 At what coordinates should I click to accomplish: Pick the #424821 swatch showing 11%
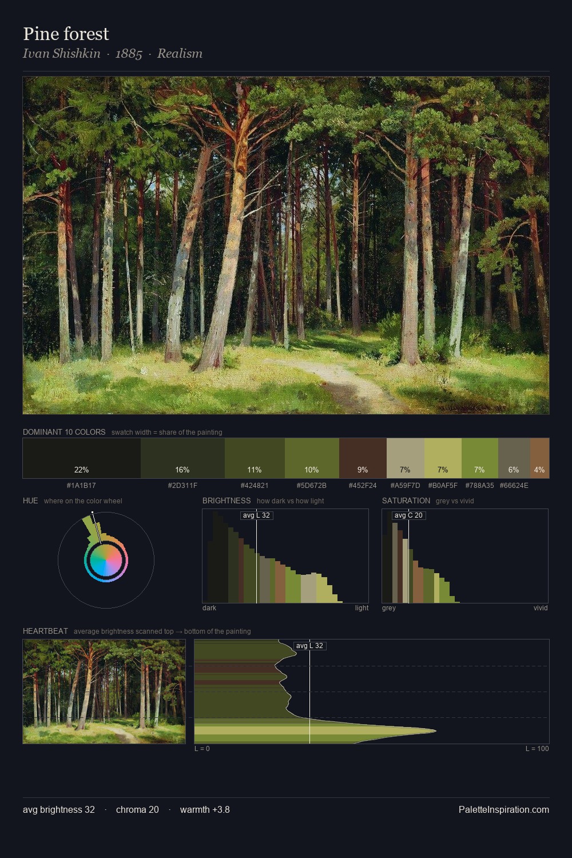click(255, 458)
